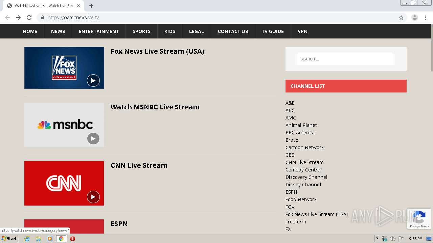
Task: Select BBC America in the channel list
Action: click(x=300, y=133)
